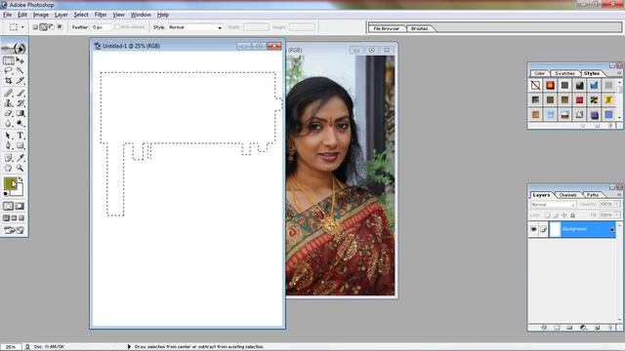Open the foreground color picker
The height and width of the screenshot is (351, 625).
pos(10,184)
